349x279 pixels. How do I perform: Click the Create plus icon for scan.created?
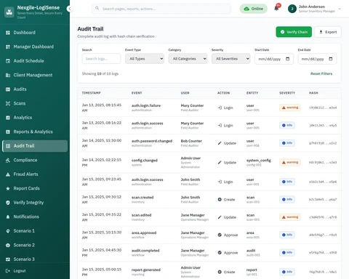(x=220, y=200)
